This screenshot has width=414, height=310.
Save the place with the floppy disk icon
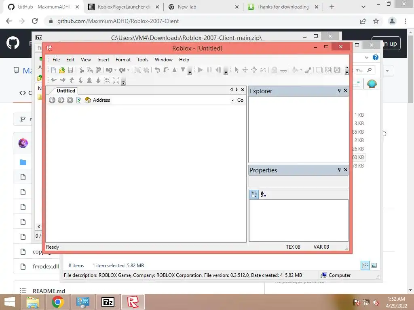pos(70,70)
